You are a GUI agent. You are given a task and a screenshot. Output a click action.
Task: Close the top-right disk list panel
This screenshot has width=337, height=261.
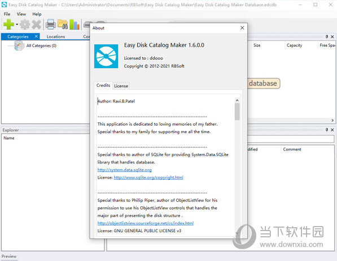[332, 37]
